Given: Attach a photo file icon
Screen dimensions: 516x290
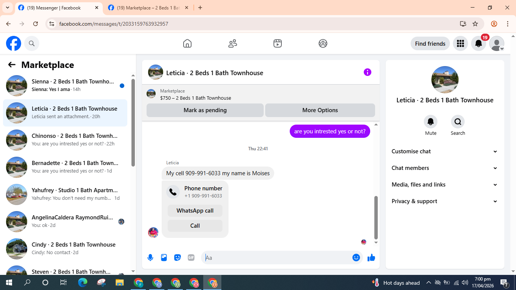Looking at the screenshot, I should (164, 258).
